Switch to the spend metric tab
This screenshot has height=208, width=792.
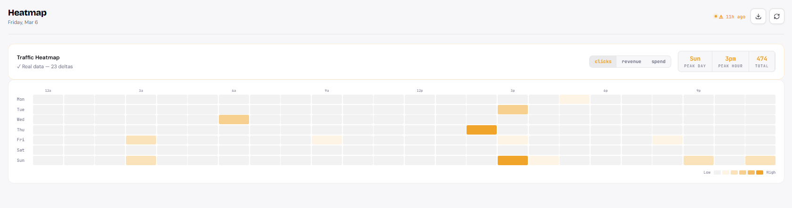tap(659, 62)
